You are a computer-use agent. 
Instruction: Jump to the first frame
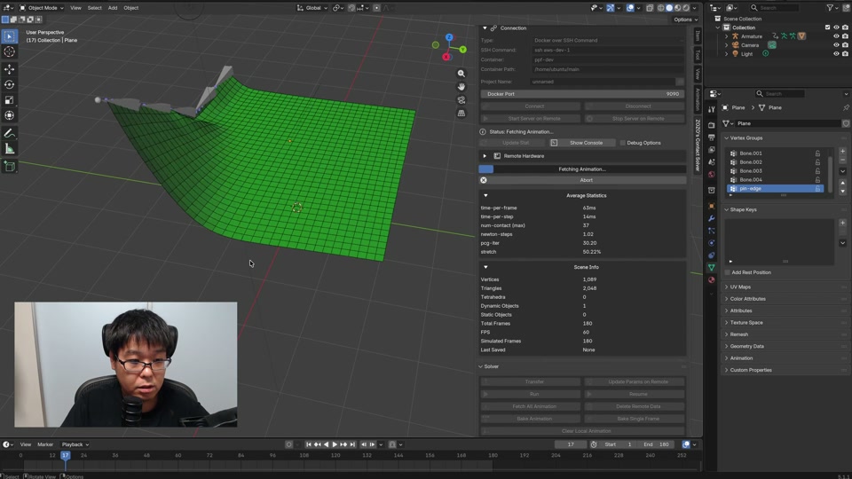pos(309,444)
